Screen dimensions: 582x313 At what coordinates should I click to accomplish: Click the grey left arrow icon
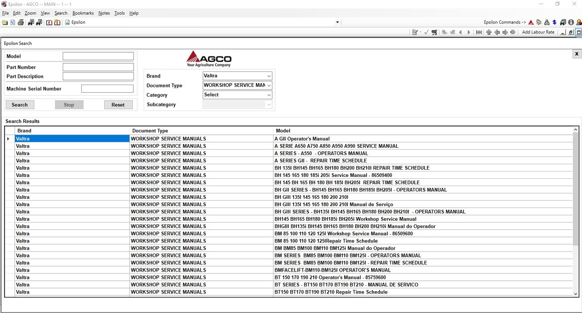[497, 32]
